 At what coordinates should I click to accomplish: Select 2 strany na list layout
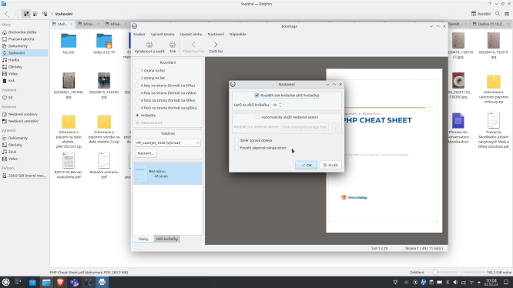[x=137, y=78]
